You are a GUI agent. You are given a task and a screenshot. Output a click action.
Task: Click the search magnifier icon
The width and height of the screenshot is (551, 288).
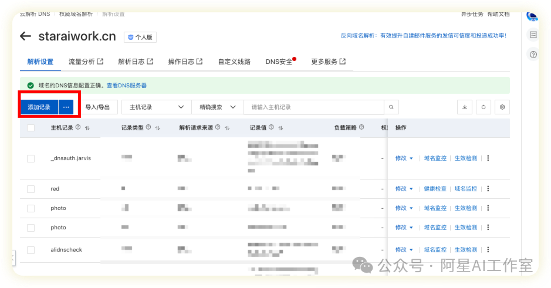point(392,107)
